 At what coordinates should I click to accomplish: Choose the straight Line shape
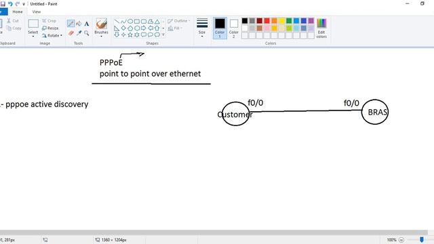[x=117, y=22]
